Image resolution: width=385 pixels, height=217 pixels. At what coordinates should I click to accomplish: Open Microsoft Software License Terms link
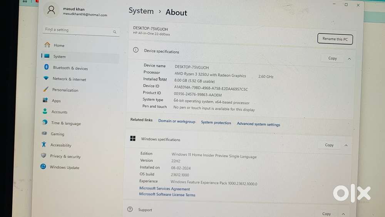[x=167, y=194]
